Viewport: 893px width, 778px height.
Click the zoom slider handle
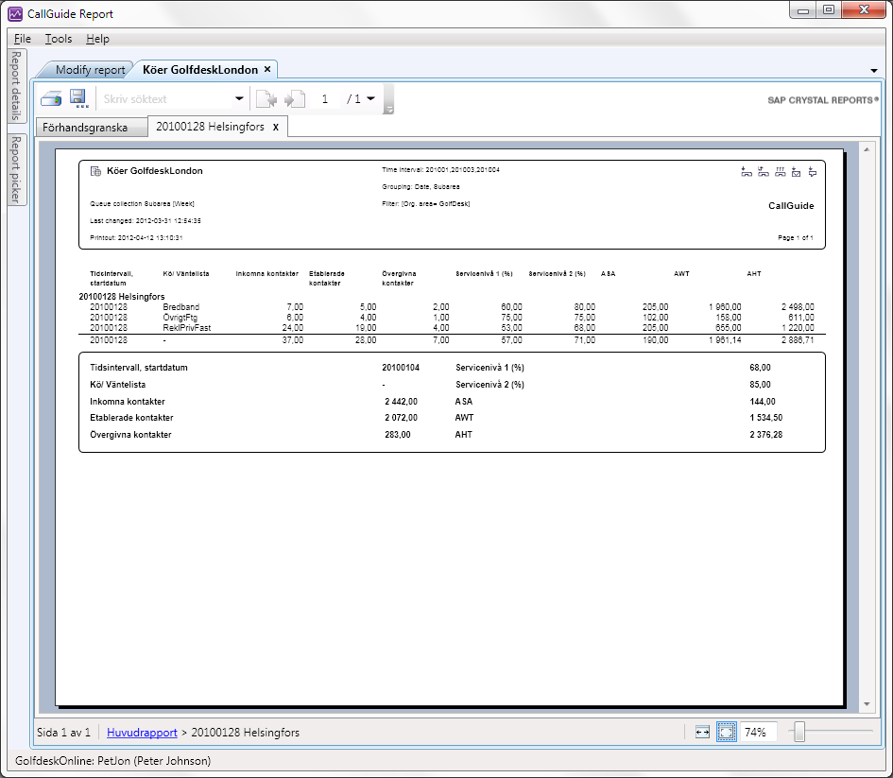pos(799,732)
